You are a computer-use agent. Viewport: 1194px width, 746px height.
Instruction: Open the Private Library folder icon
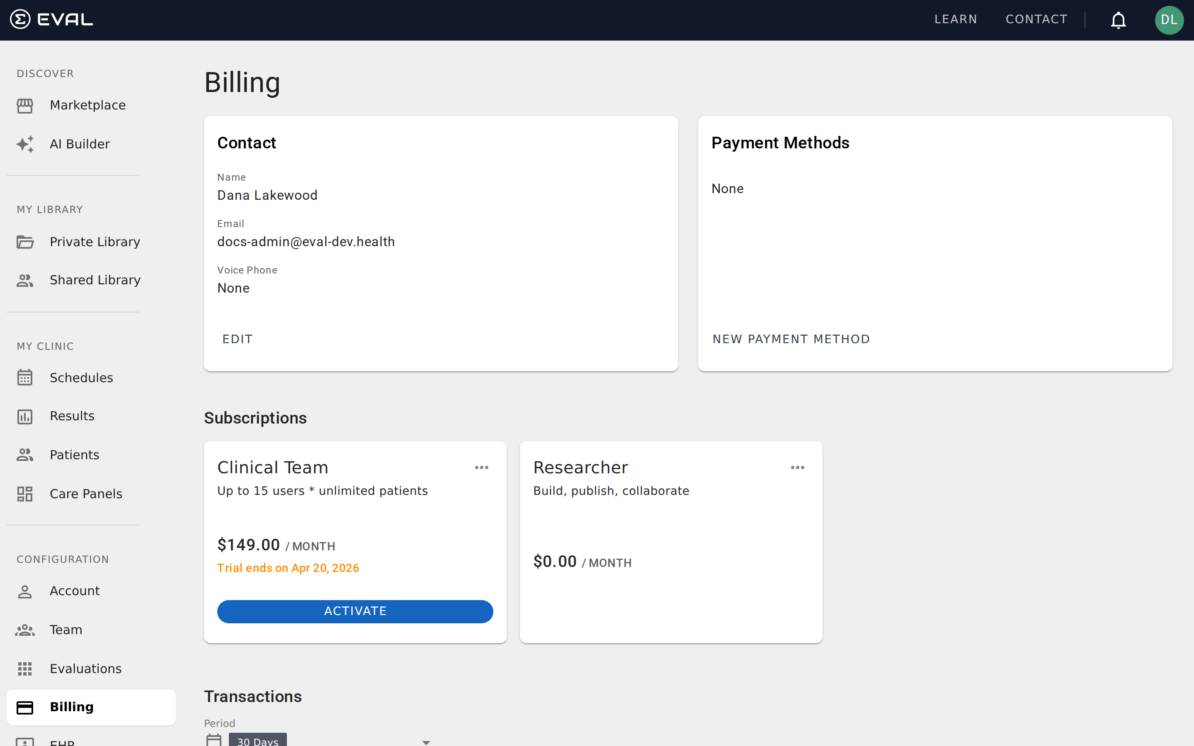[x=25, y=242]
